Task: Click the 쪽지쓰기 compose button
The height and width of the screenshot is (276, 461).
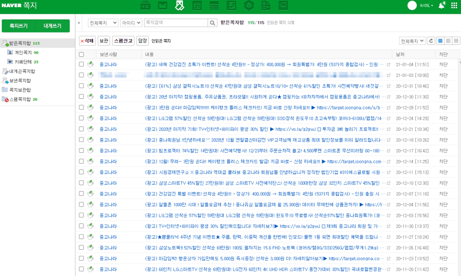Action: point(19,26)
